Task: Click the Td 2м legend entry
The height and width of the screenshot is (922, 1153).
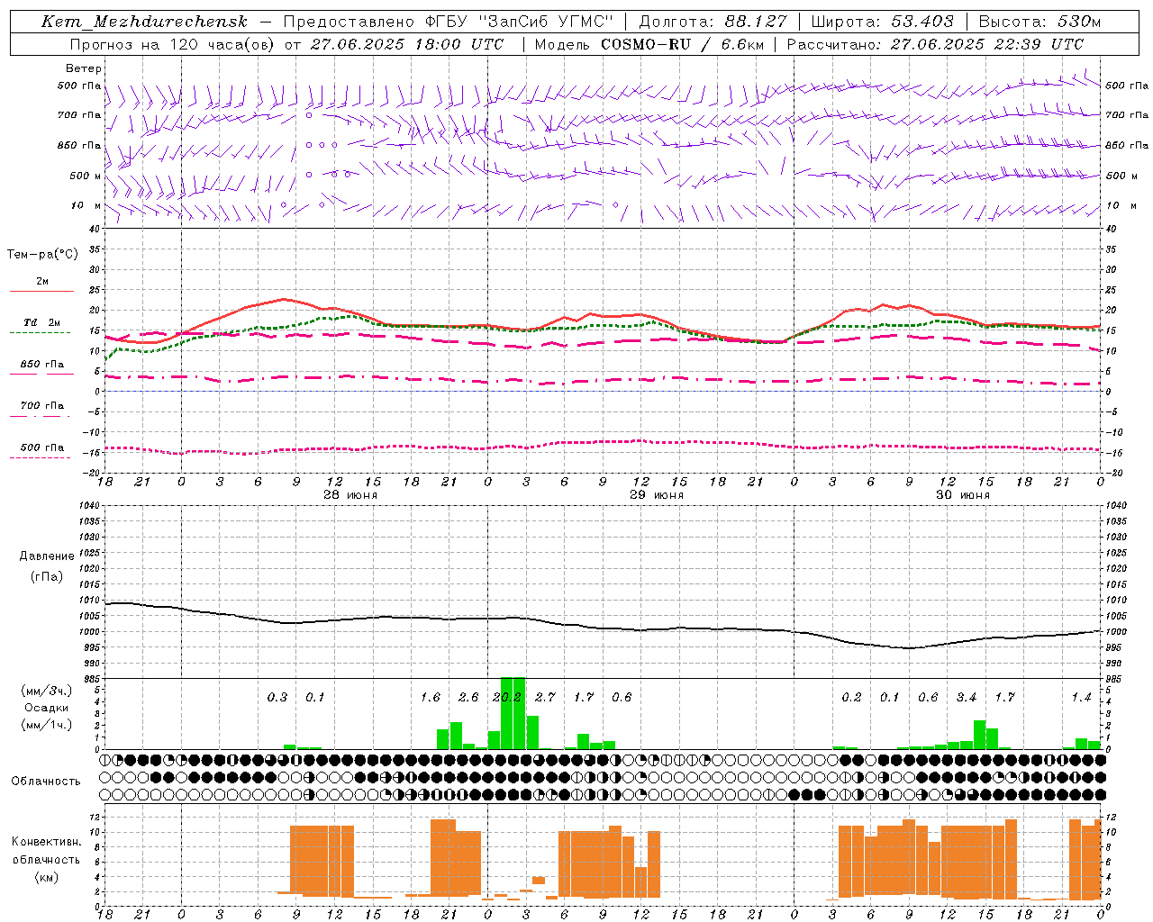Action: point(41,322)
